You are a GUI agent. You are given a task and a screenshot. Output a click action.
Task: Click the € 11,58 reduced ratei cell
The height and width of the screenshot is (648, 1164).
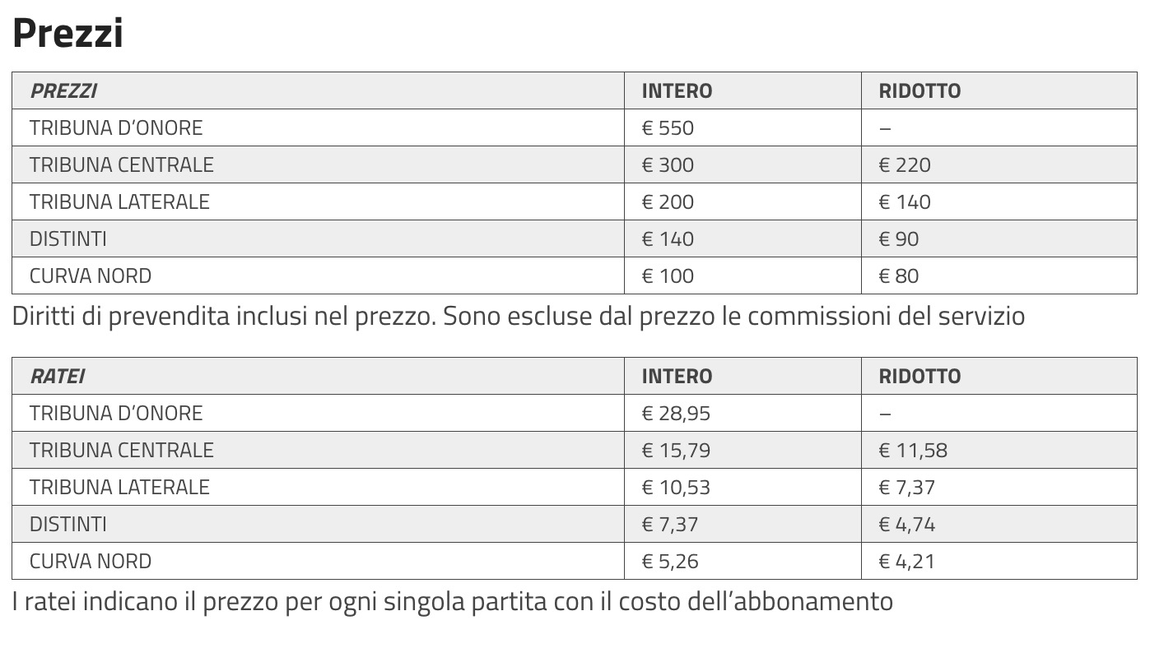tap(913, 450)
